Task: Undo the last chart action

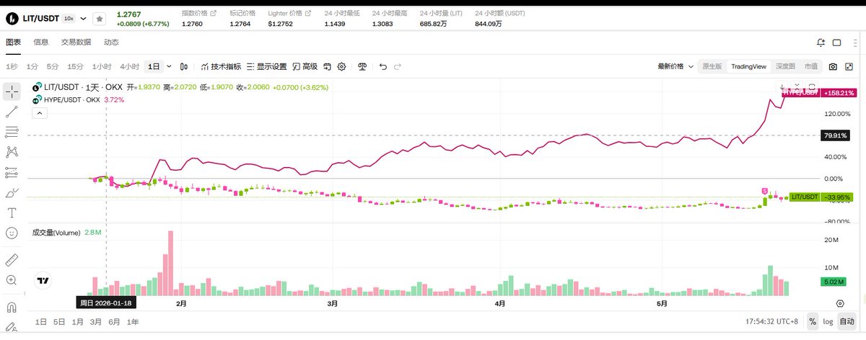Action: point(383,66)
